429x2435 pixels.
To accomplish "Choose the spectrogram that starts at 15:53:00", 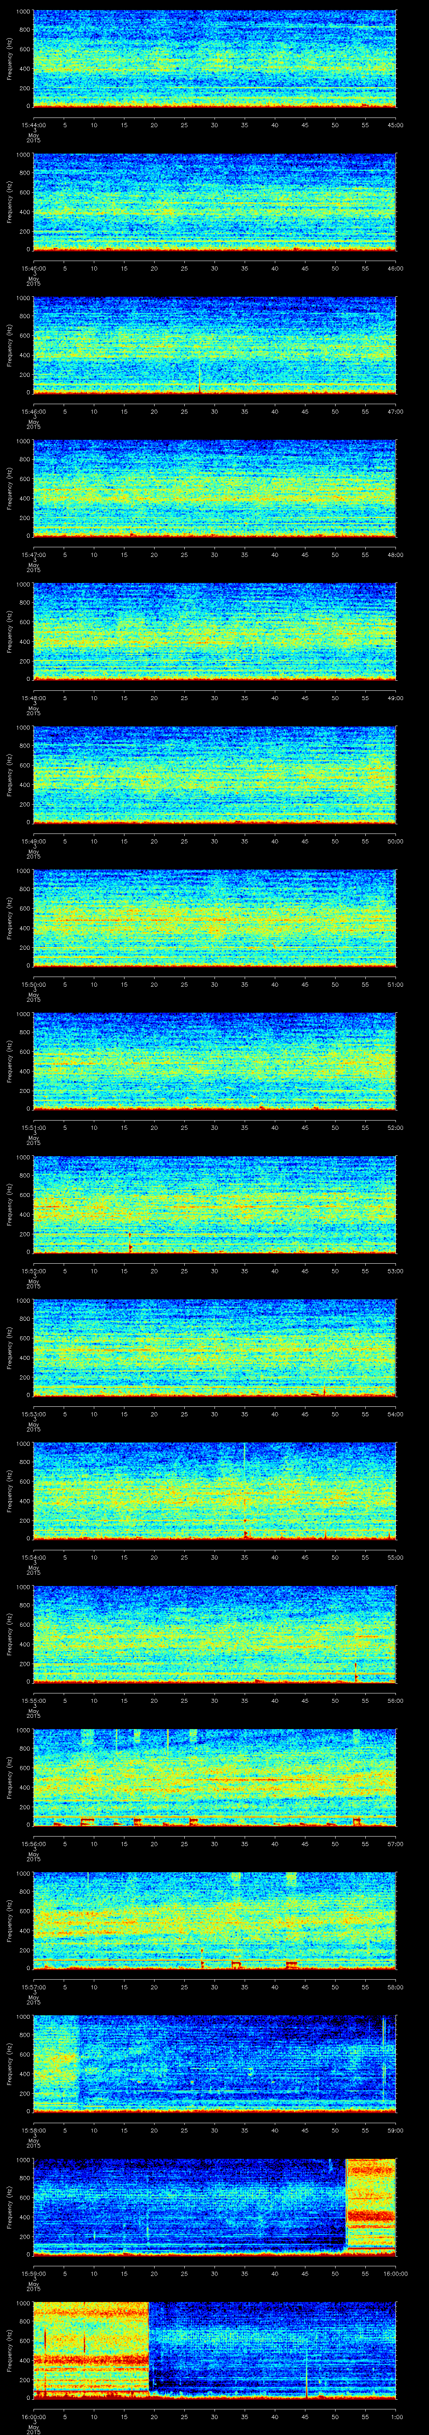I will point(214,1348).
